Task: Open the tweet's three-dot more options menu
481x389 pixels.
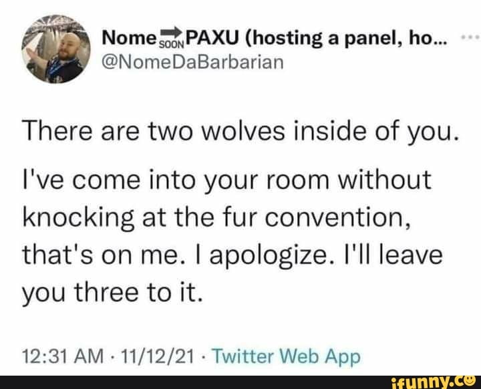Action: coord(471,37)
